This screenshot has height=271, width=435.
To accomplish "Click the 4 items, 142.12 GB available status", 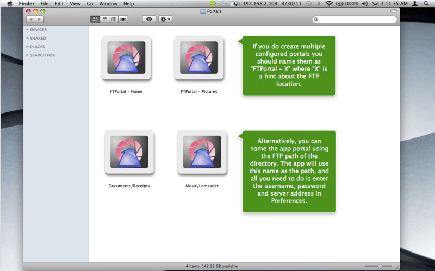I will tap(212, 266).
